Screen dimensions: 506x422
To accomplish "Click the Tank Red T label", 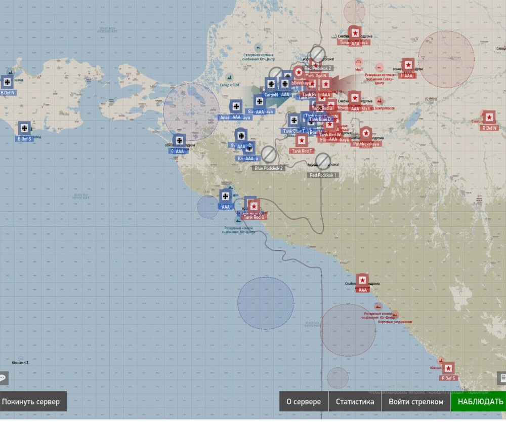I will [302, 151].
